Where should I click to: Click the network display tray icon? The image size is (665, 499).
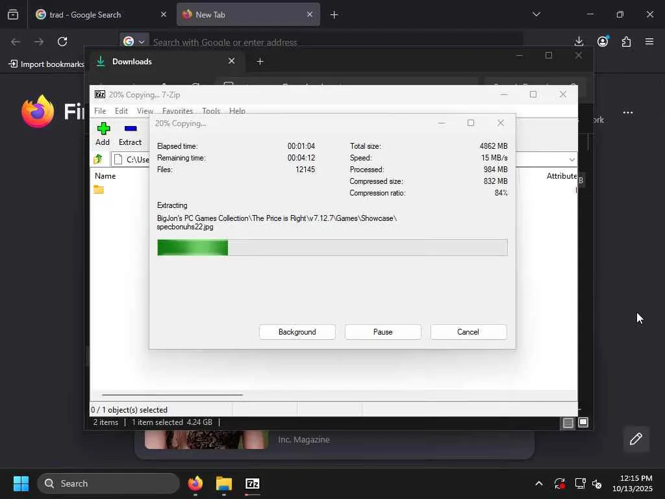click(580, 483)
